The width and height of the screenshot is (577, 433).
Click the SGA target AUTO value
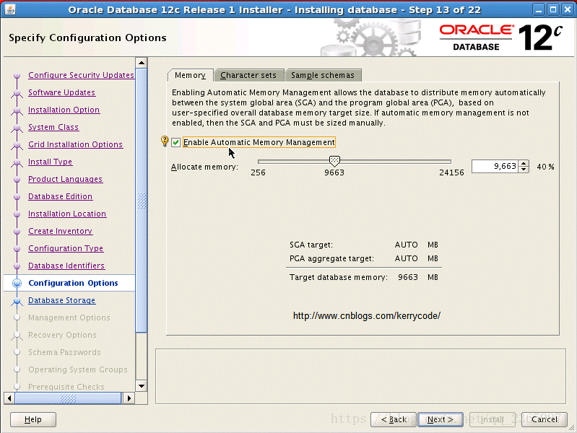[407, 245]
